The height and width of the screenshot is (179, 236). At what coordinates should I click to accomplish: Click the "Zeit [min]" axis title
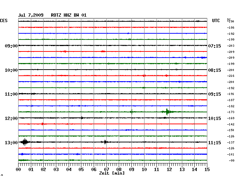coord(112,173)
